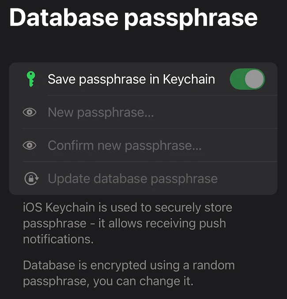Reveal the confirmed passphrase characters
The height and width of the screenshot is (299, 287).
[x=30, y=145]
